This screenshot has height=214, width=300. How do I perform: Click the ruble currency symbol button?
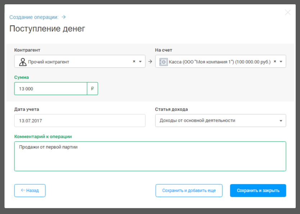click(x=92, y=89)
